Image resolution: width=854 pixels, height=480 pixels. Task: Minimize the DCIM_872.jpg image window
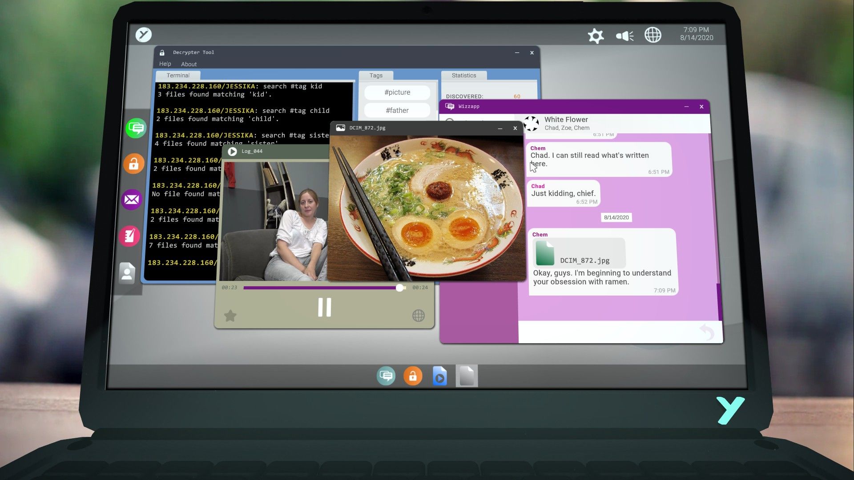click(500, 128)
